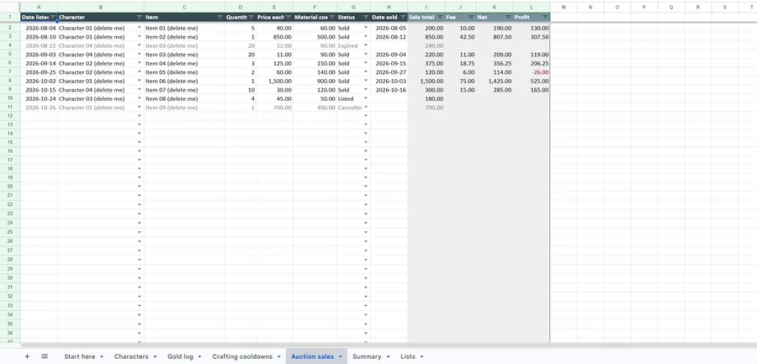Open filter icon on Item header
757x364 pixels.
pos(220,17)
